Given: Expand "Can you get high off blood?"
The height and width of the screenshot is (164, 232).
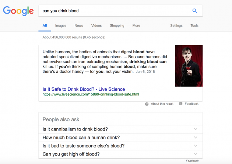Looking at the screenshot, I should [120, 154].
